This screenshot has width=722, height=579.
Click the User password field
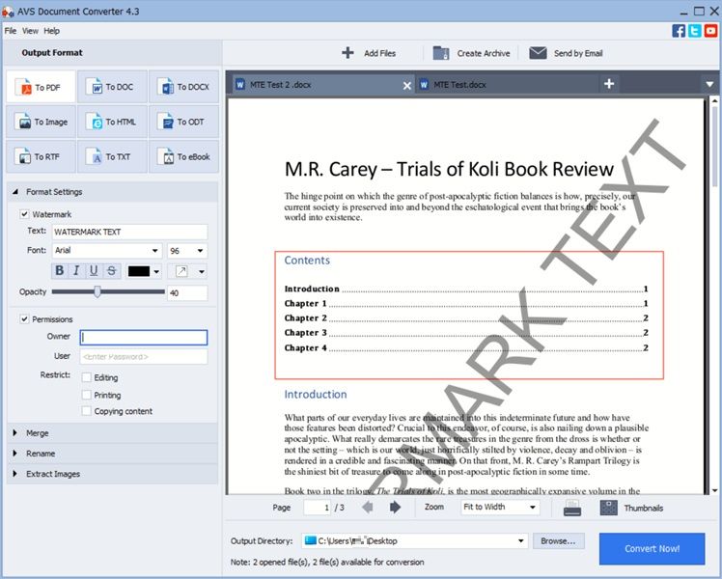tap(144, 357)
